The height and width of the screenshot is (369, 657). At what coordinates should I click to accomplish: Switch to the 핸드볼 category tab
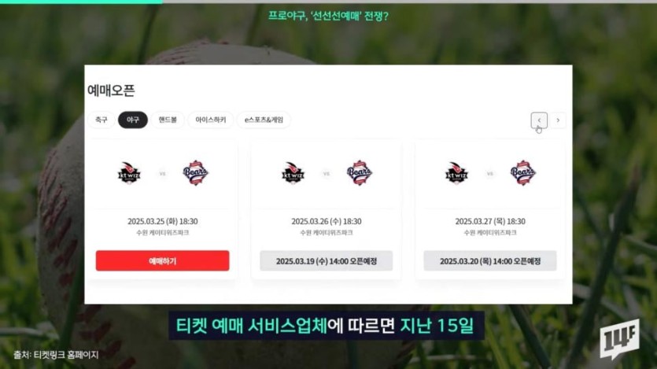point(168,120)
